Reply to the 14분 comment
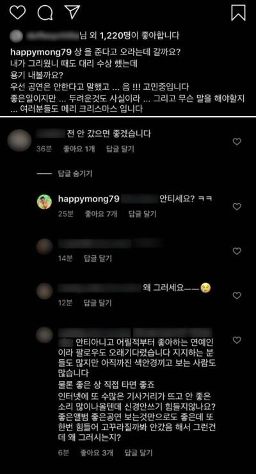This screenshot has height=474, width=256. [98, 258]
